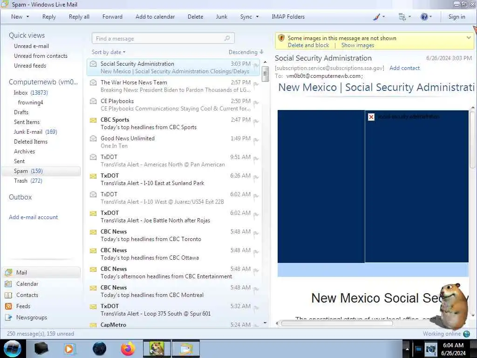
Task: Click the Mail icon in bottom navigation
Action: pyautogui.click(x=8, y=272)
